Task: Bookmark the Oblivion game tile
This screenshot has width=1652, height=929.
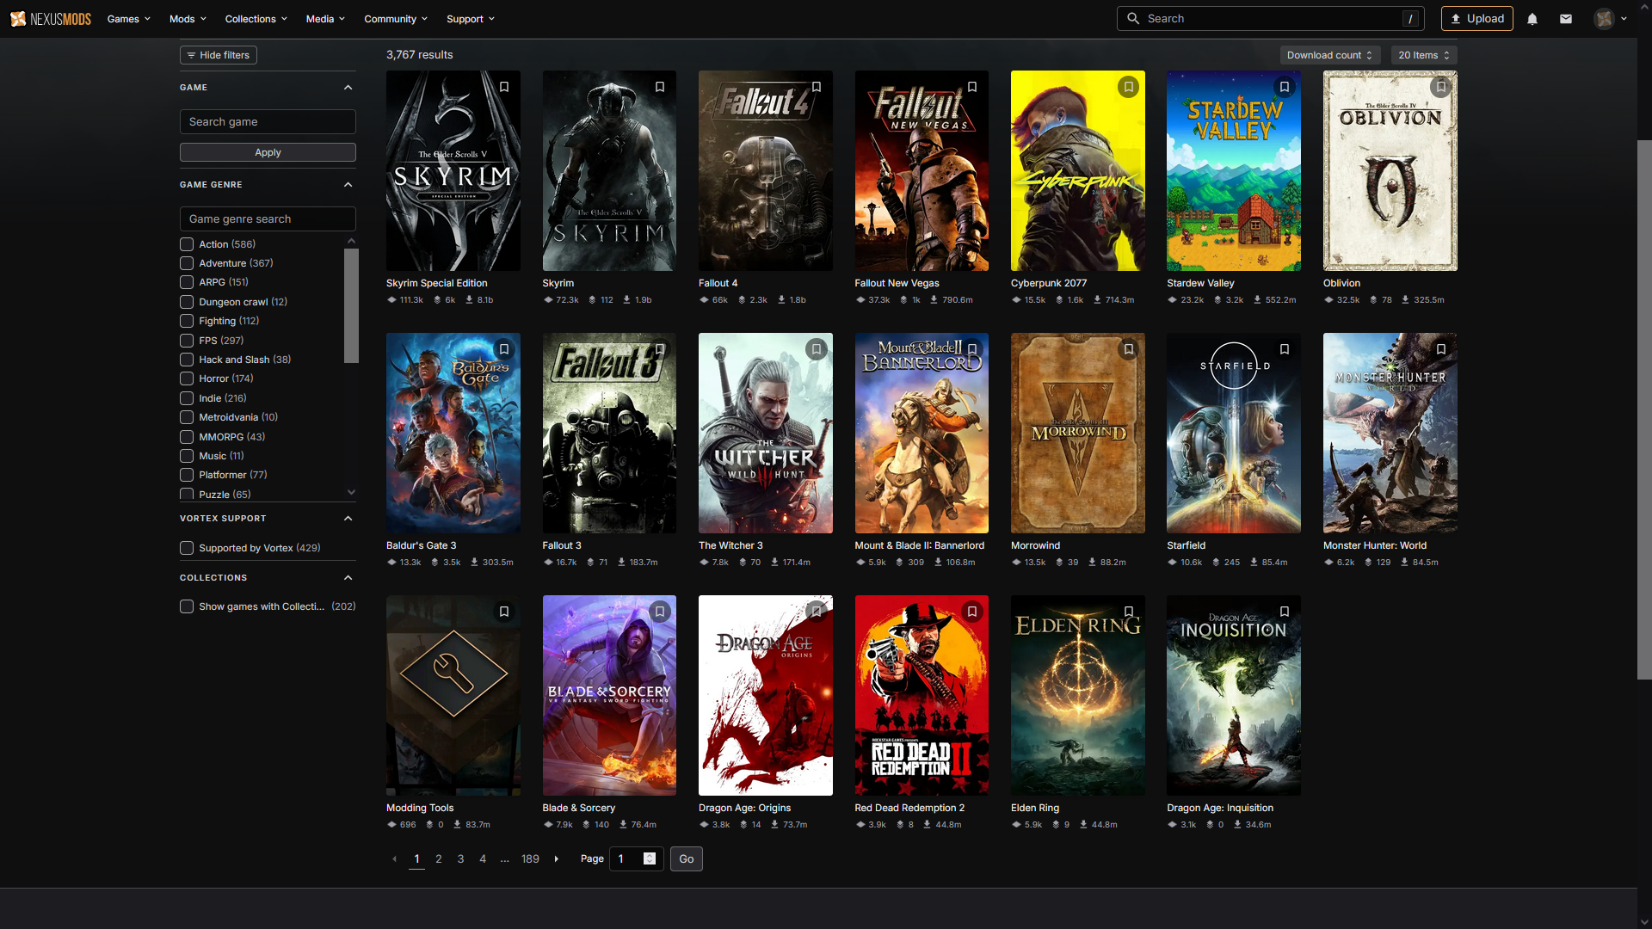Action: point(1441,87)
